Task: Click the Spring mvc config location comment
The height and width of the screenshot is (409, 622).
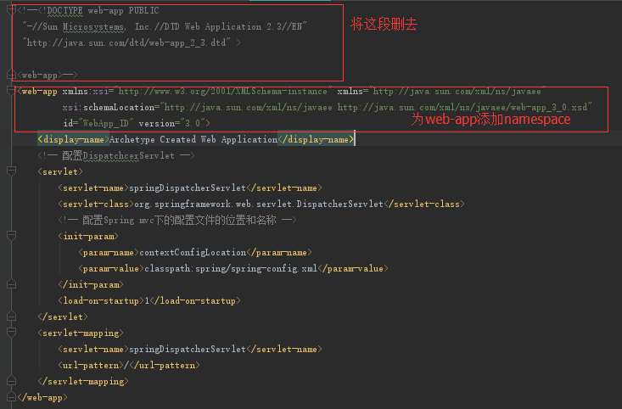Action: pos(177,220)
